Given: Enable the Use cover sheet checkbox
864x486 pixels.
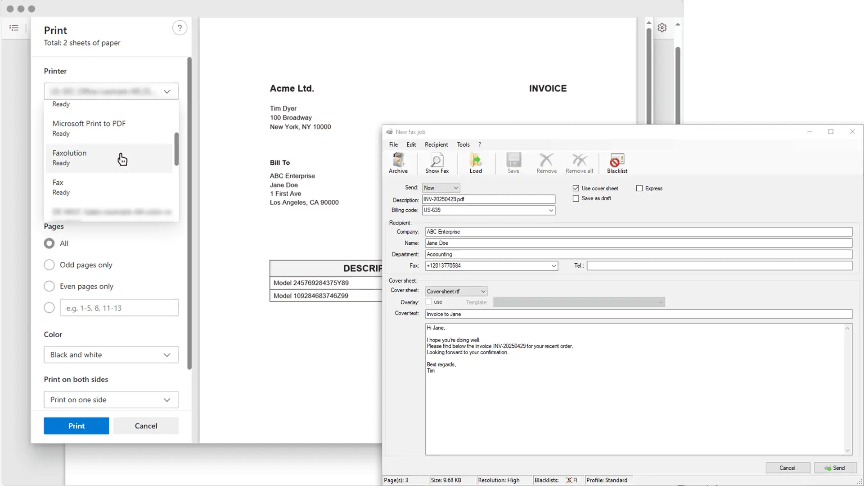Looking at the screenshot, I should click(x=576, y=188).
